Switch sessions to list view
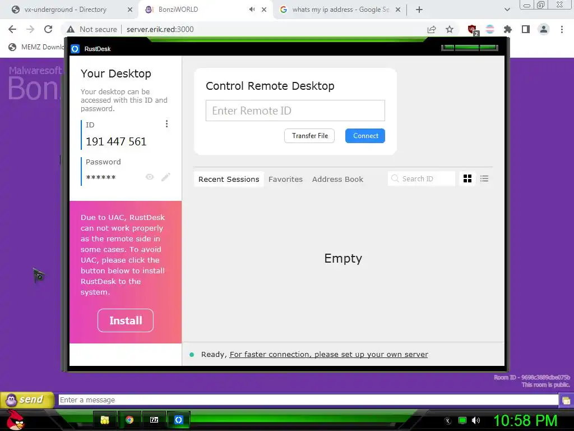This screenshot has width=574, height=431. [484, 179]
